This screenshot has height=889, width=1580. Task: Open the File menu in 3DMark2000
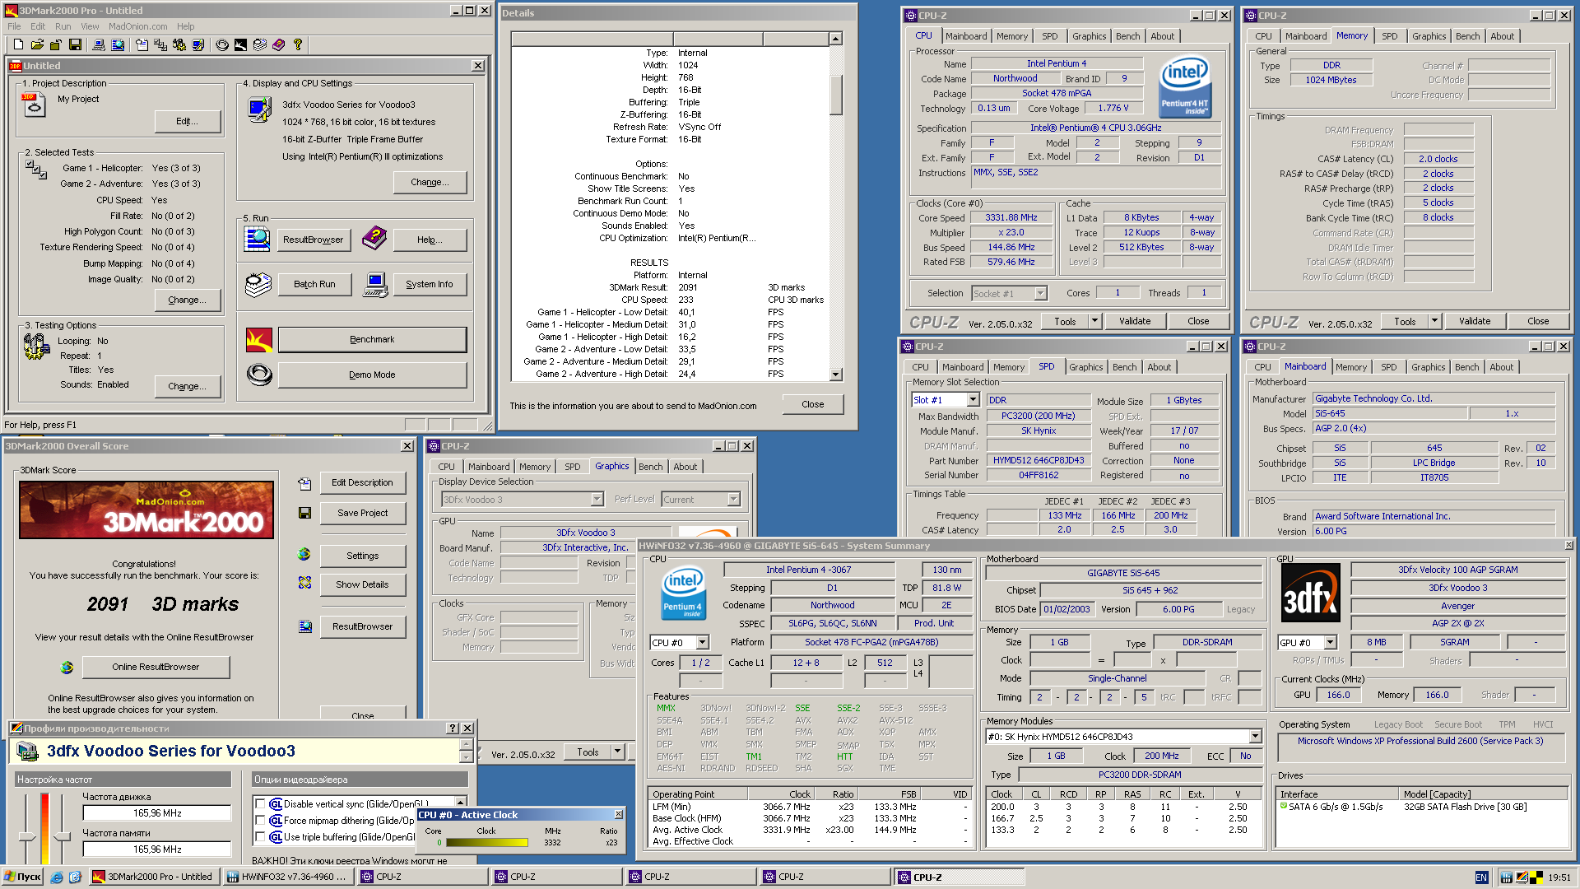(x=15, y=26)
